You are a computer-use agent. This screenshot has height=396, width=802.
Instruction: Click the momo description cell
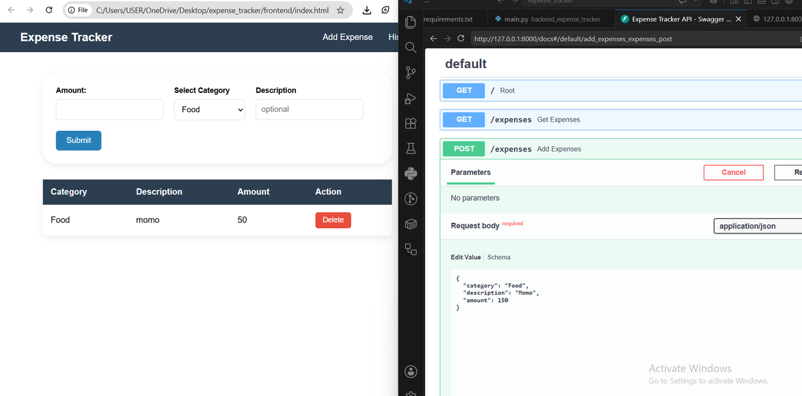[148, 220]
